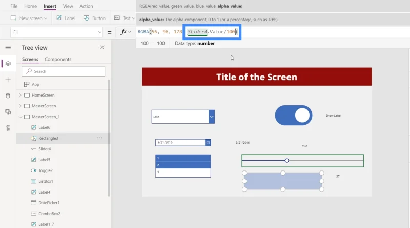Collapse the MasterScreen_1 tree node
The image size is (410, 228).
20,117
